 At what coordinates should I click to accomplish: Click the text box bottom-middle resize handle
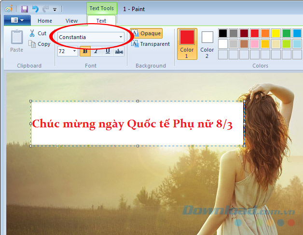[x=138, y=146]
